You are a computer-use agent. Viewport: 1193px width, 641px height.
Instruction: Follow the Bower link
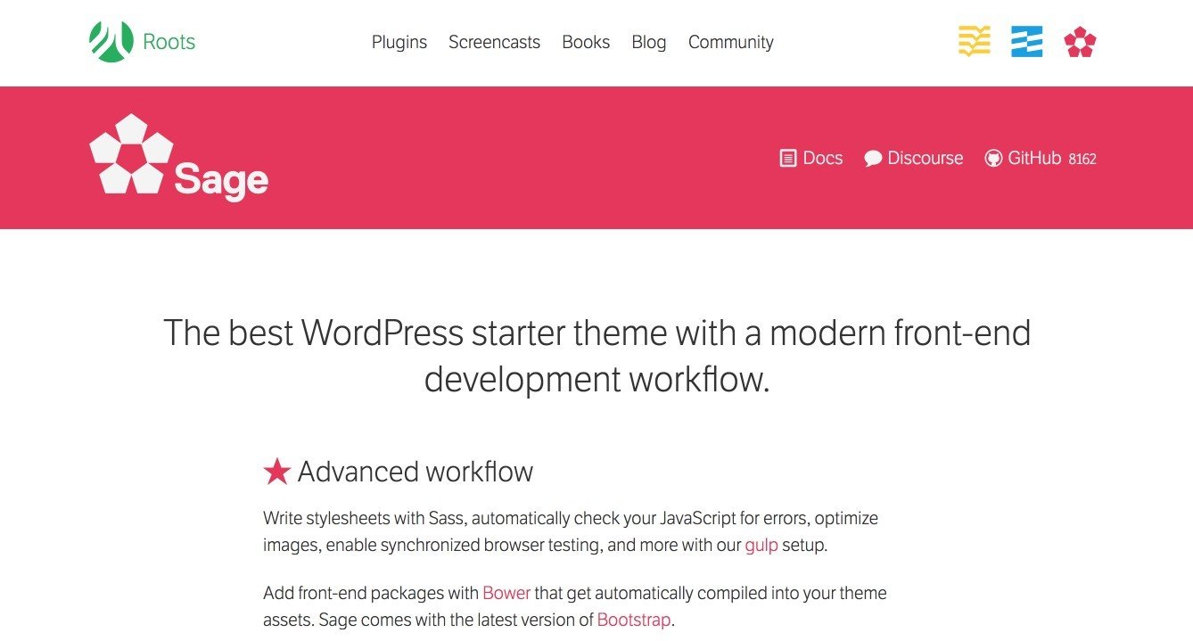click(506, 593)
